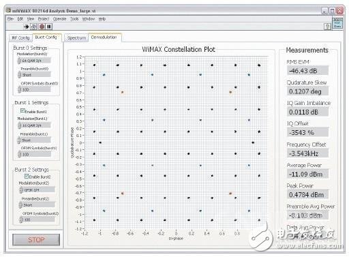Viewport: 349px width, 257px height.
Task: Click the Run arrow toolbar icon
Action: (26, 27)
